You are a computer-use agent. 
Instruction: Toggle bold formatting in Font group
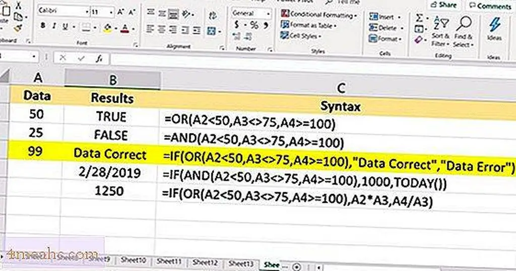click(x=43, y=26)
